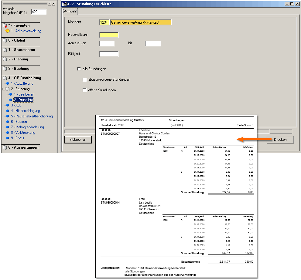Collapse the OP-Bearbeitung section
Screen dimensions: 301x280
pyautogui.click(x=5, y=78)
